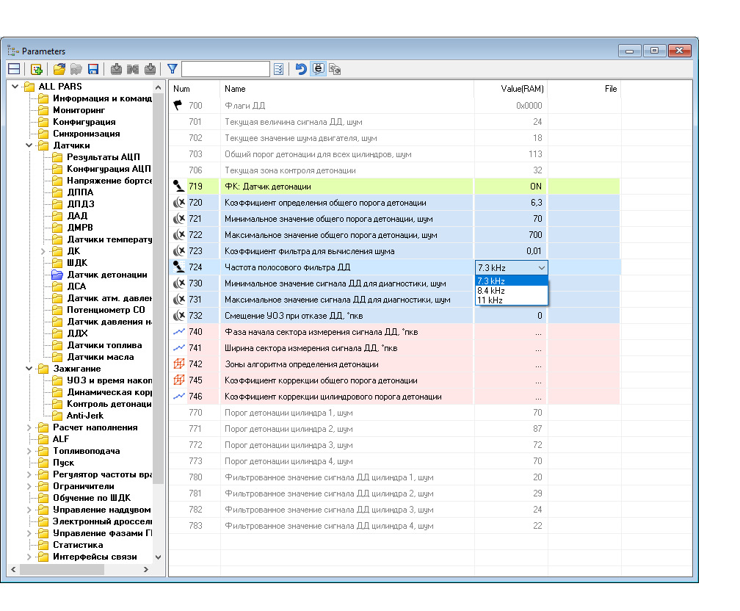Expand the ДК subfolder in tree

pos(43,251)
